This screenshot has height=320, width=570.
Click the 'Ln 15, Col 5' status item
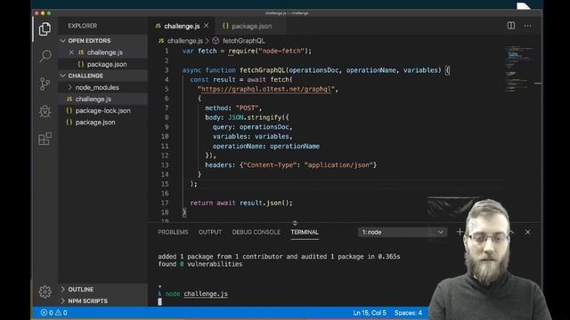click(x=370, y=313)
